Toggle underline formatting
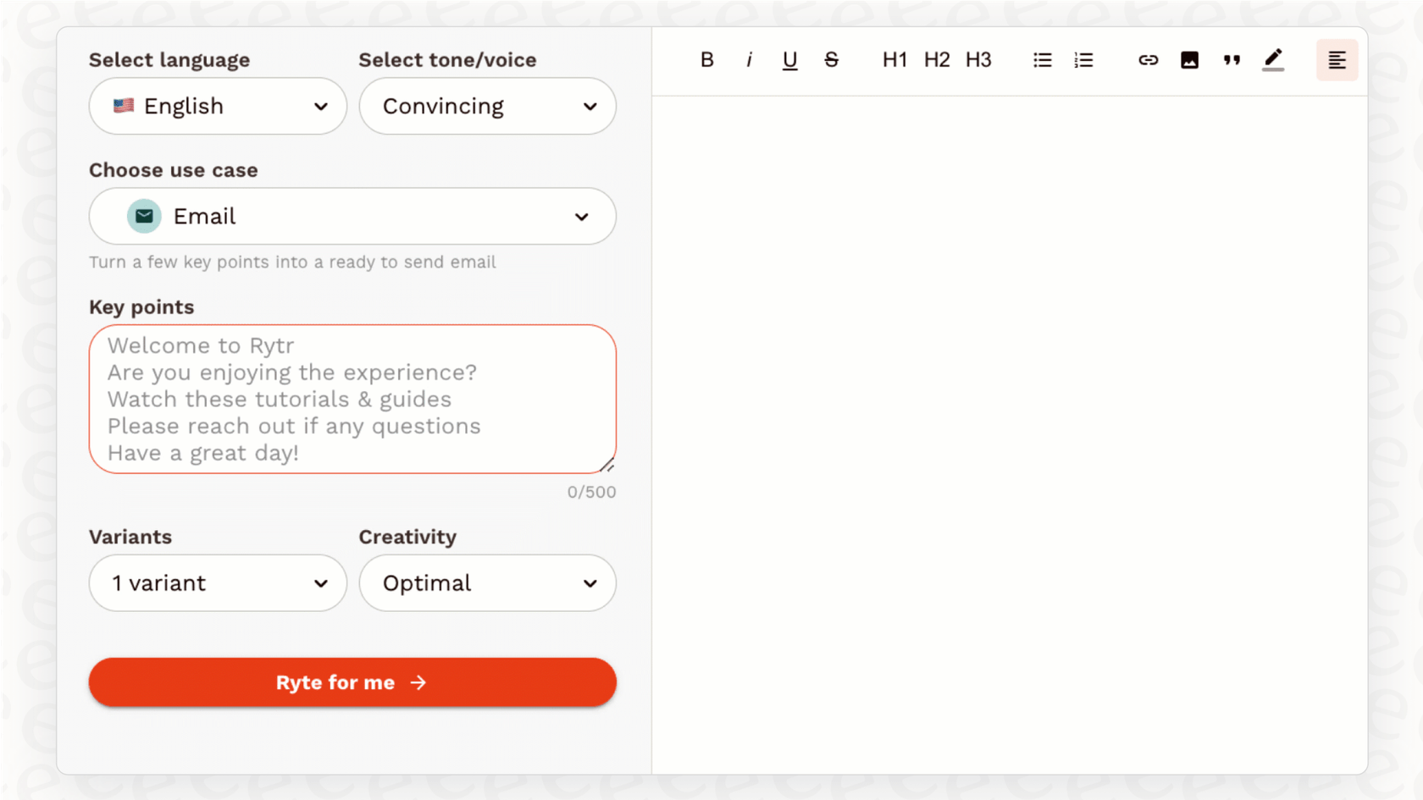 coord(789,59)
